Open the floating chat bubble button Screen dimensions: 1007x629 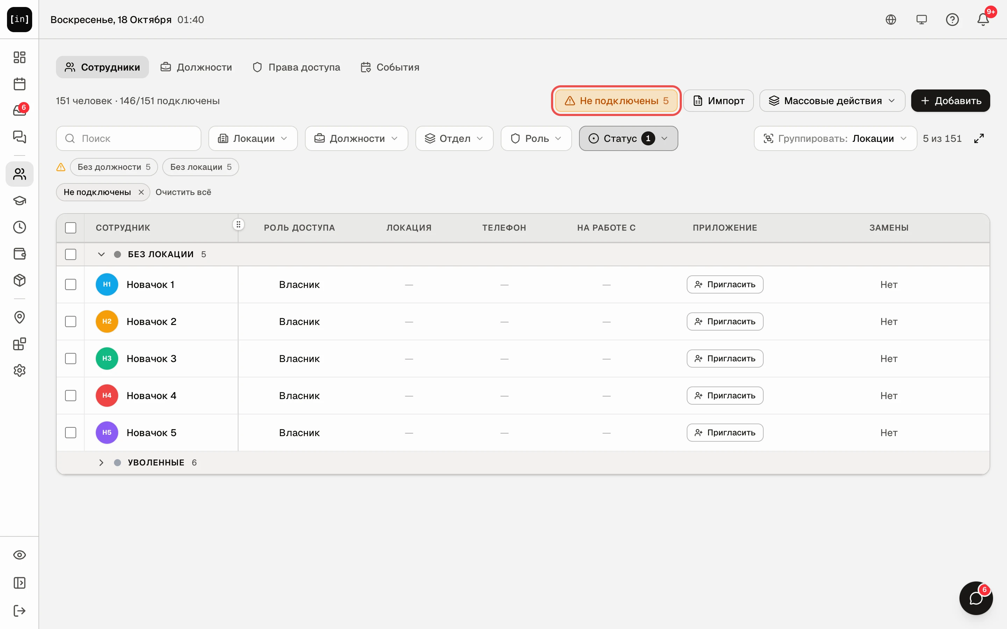976,598
